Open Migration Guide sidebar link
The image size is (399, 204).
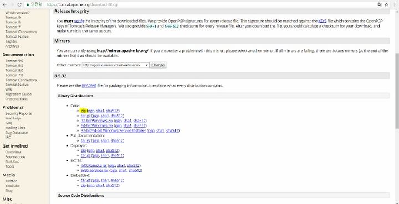(18, 94)
